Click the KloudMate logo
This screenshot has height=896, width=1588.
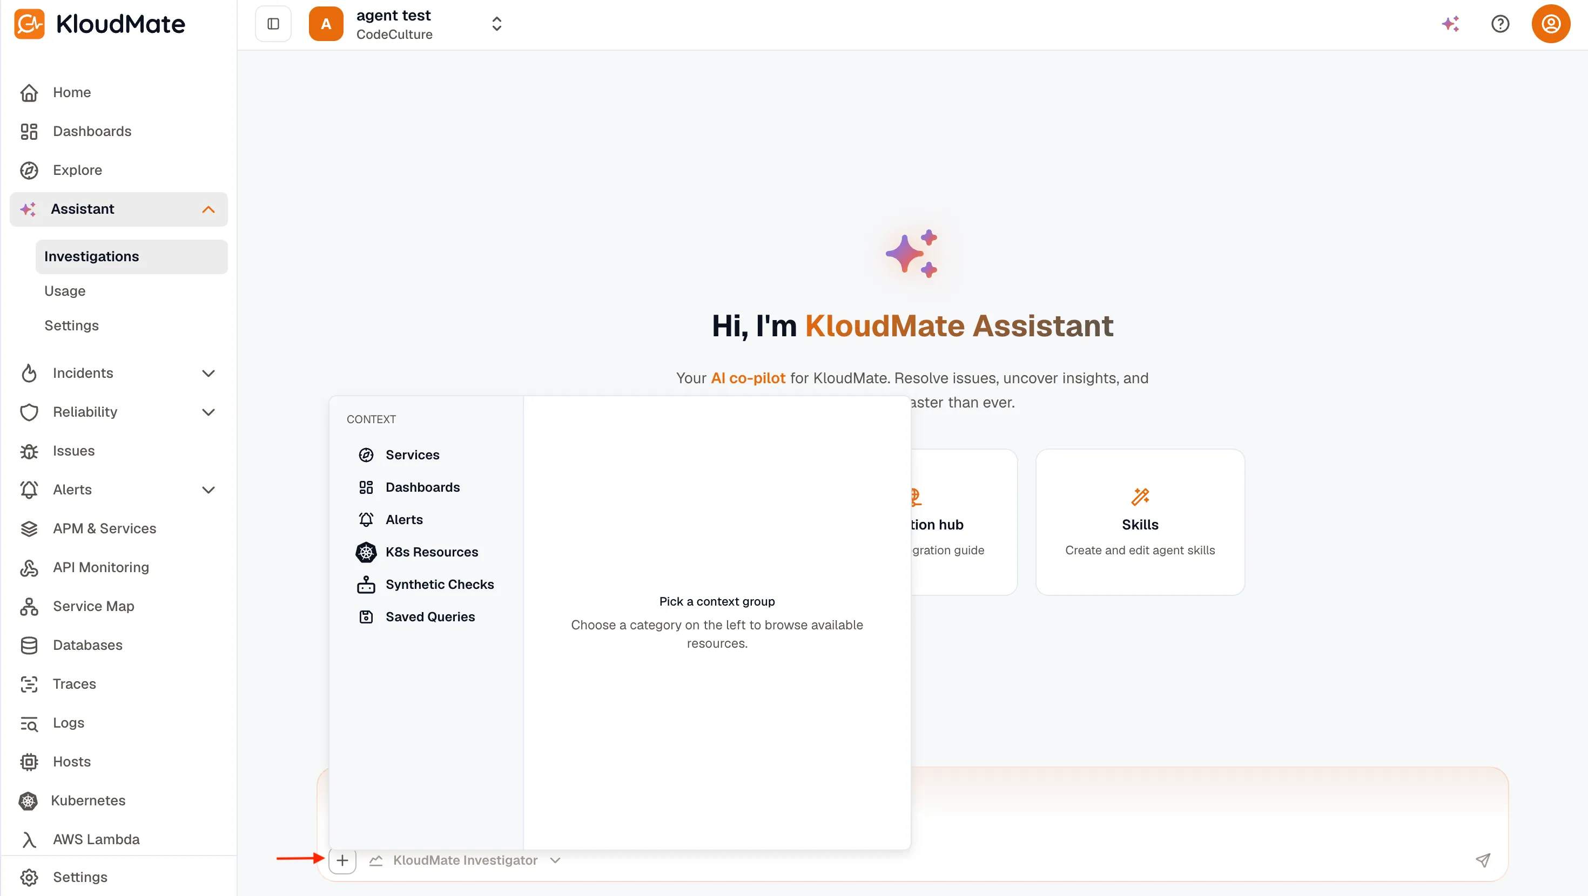pyautogui.click(x=99, y=24)
